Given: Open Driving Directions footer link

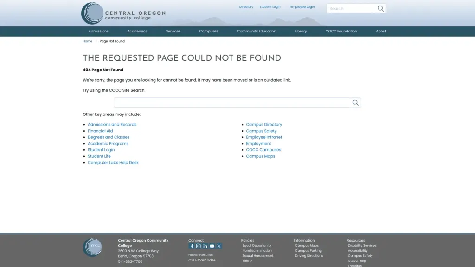Looking at the screenshot, I should pyautogui.click(x=309, y=256).
